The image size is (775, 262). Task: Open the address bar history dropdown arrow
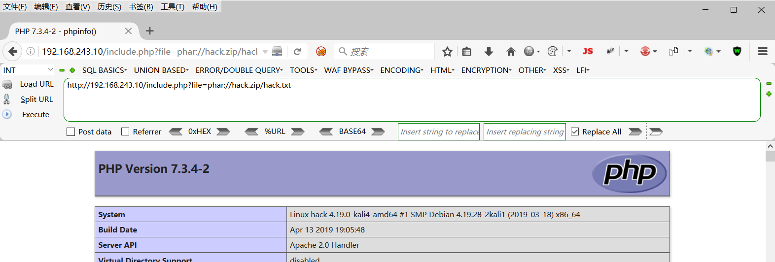[265, 51]
